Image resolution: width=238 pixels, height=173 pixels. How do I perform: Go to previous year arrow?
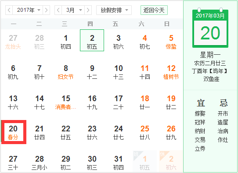[9, 10]
